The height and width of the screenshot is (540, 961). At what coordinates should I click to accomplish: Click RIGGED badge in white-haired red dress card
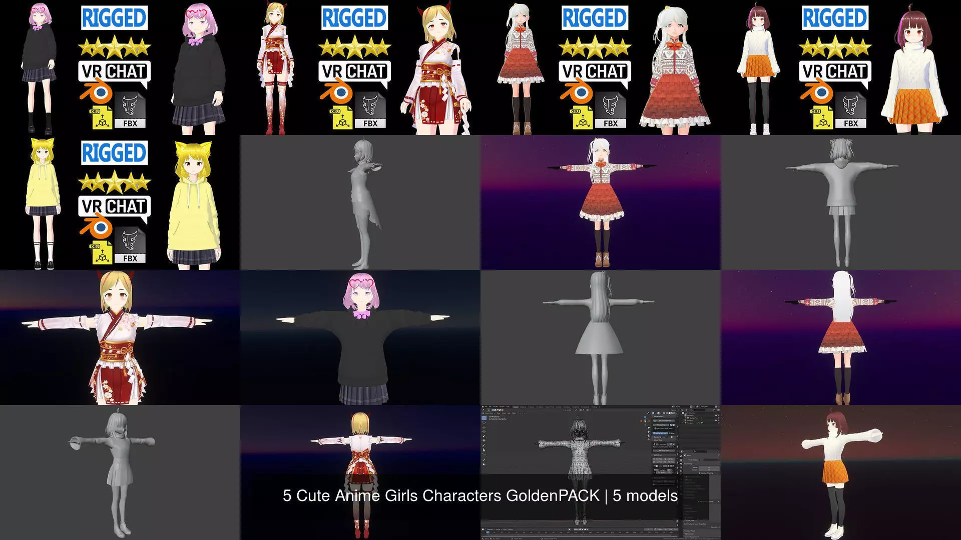click(x=595, y=18)
